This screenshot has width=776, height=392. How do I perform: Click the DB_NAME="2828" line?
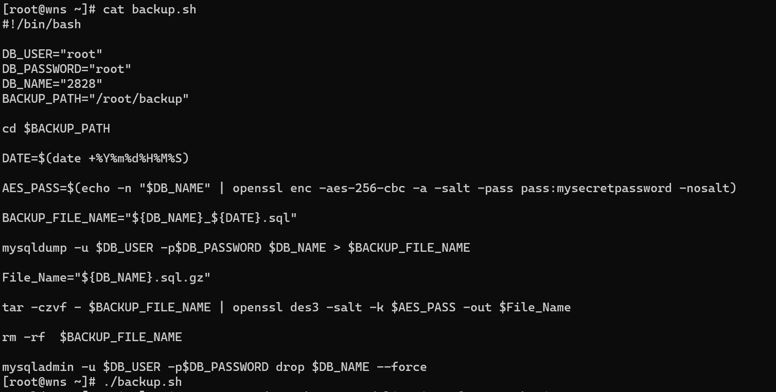pos(52,84)
